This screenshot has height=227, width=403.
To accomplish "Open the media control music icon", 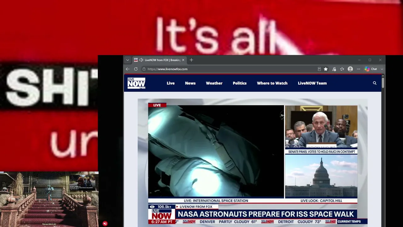I will coord(334,69).
